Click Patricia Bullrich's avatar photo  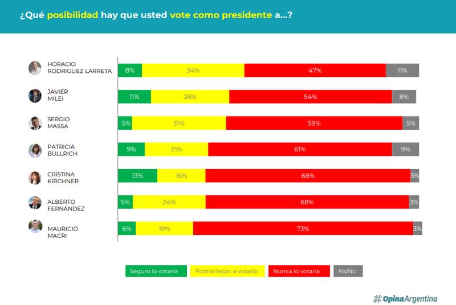35,150
